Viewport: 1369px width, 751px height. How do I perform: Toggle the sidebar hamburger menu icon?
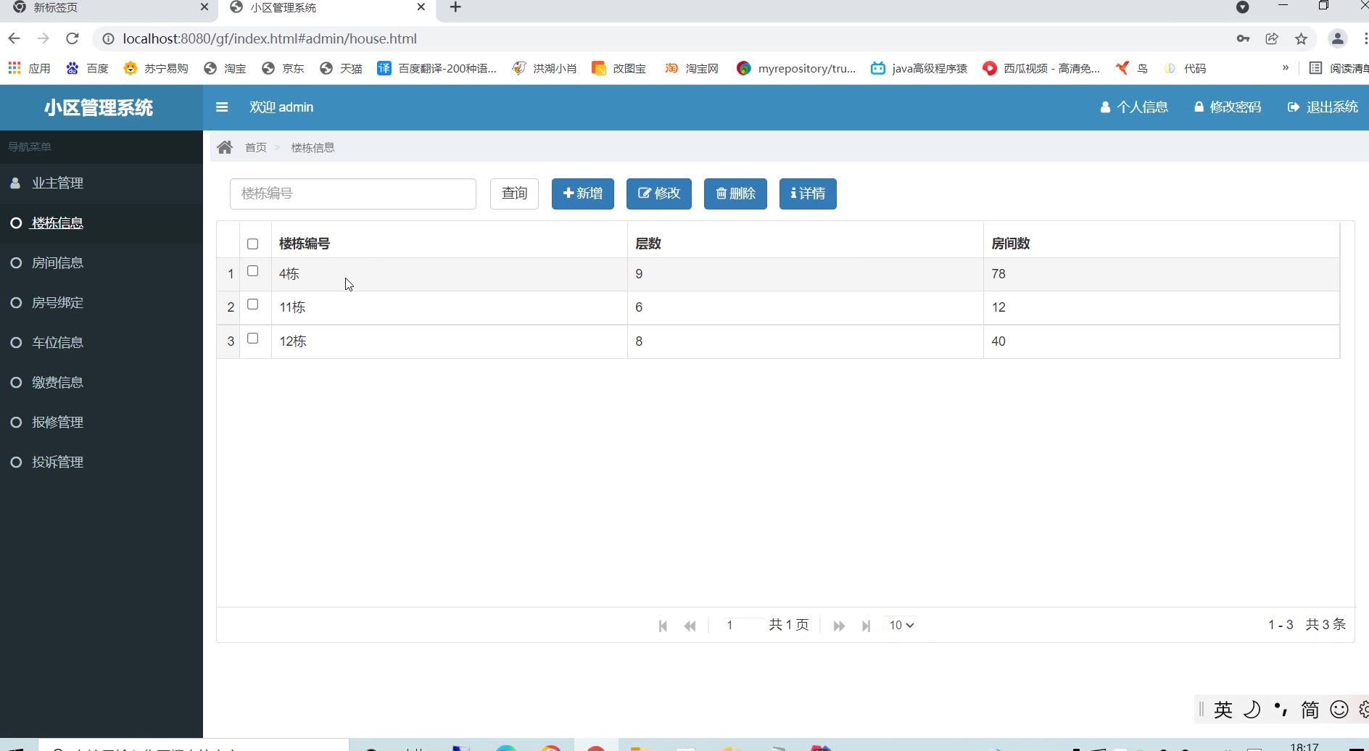(x=222, y=107)
